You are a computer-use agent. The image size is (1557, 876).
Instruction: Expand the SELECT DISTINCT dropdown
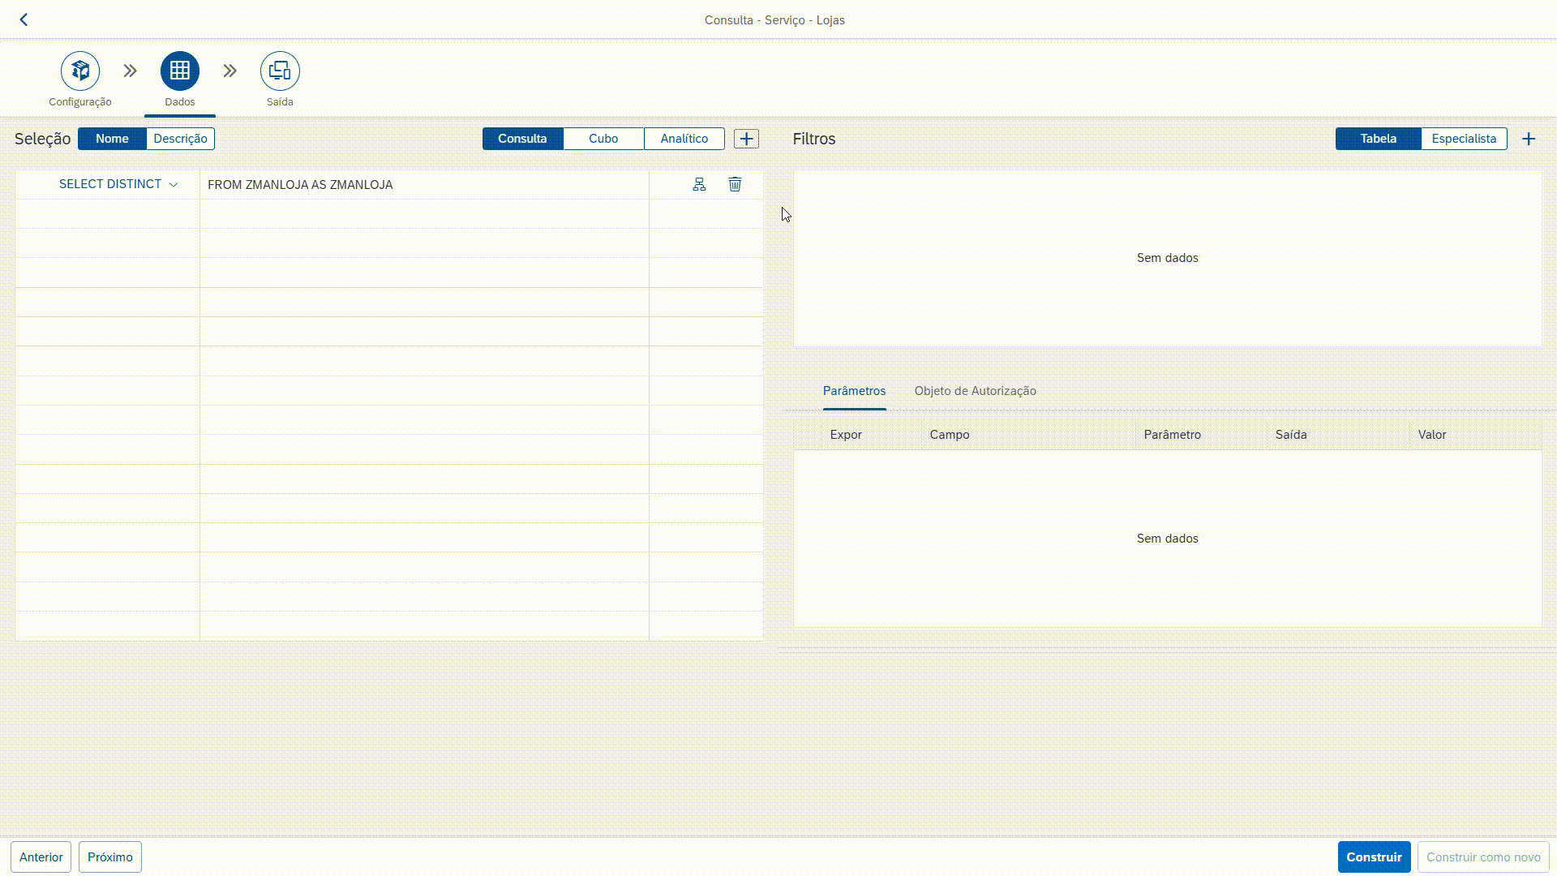[x=118, y=185]
